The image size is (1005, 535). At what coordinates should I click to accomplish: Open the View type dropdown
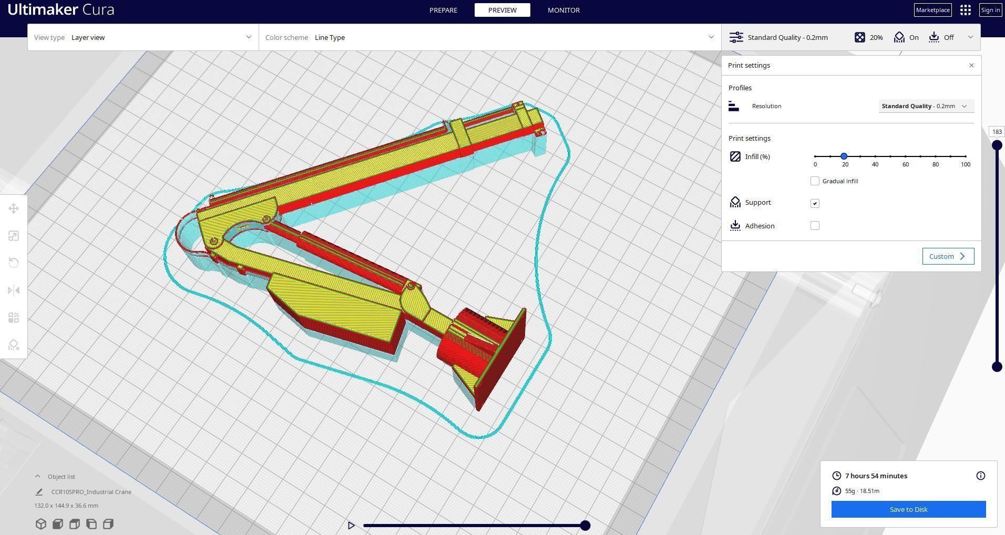click(143, 37)
